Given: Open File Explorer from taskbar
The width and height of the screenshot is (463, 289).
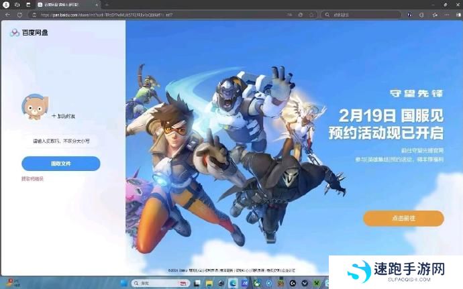Looking at the screenshot, I should pyautogui.click(x=209, y=284).
